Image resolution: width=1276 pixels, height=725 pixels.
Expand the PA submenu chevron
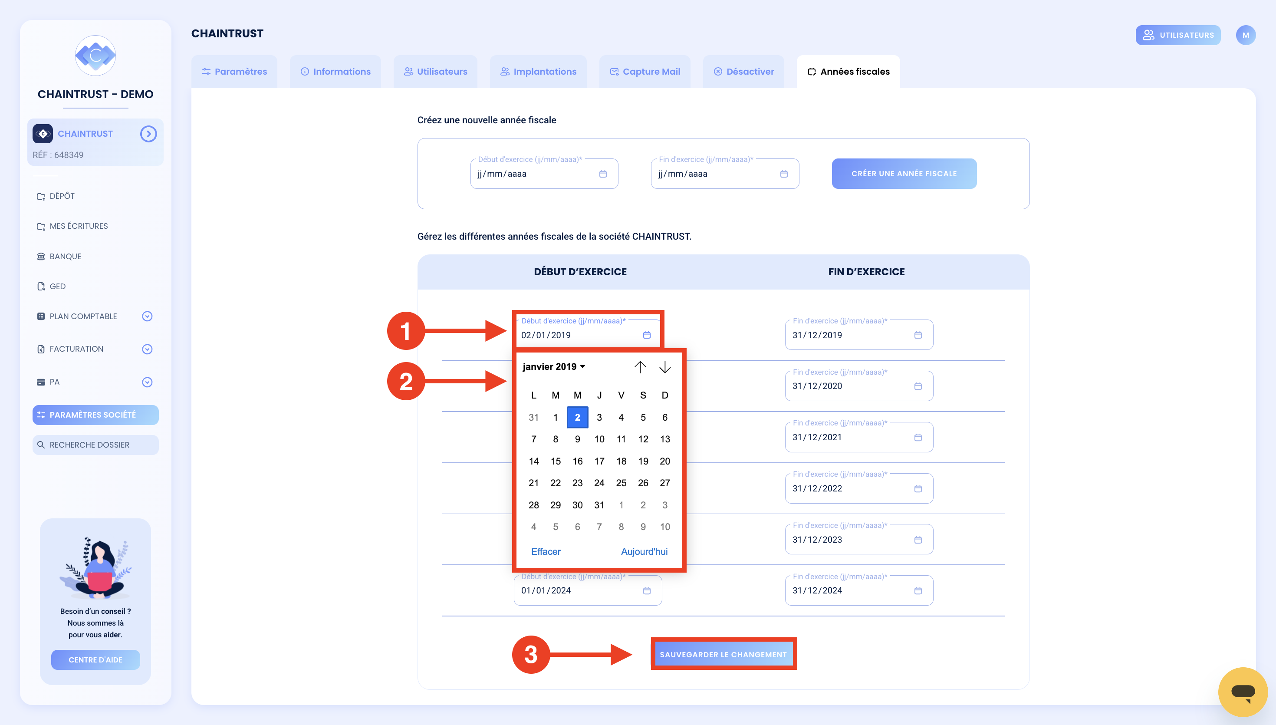click(147, 382)
